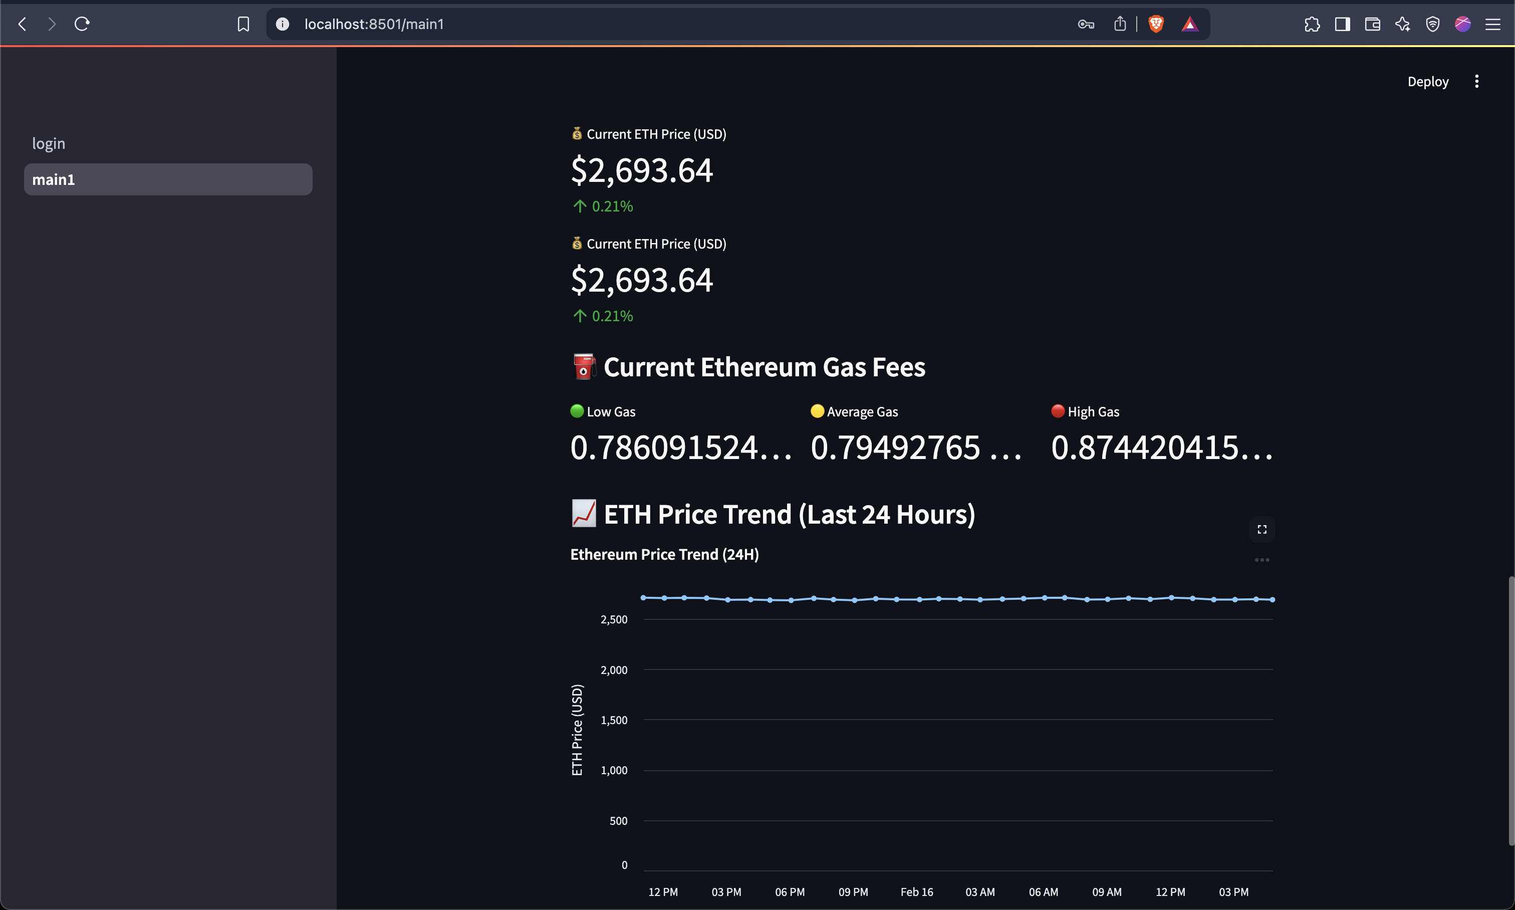Screen dimensions: 1515x910
Task: Toggle fullscreen on the price trend chart
Action: pyautogui.click(x=1262, y=529)
